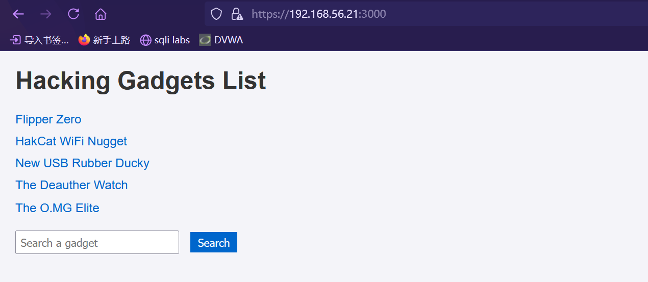Image resolution: width=648 pixels, height=282 pixels.
Task: Click the Search a gadget field
Action: (x=97, y=242)
